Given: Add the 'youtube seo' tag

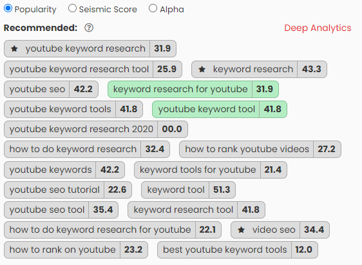Looking at the screenshot, I should pos(51,89).
